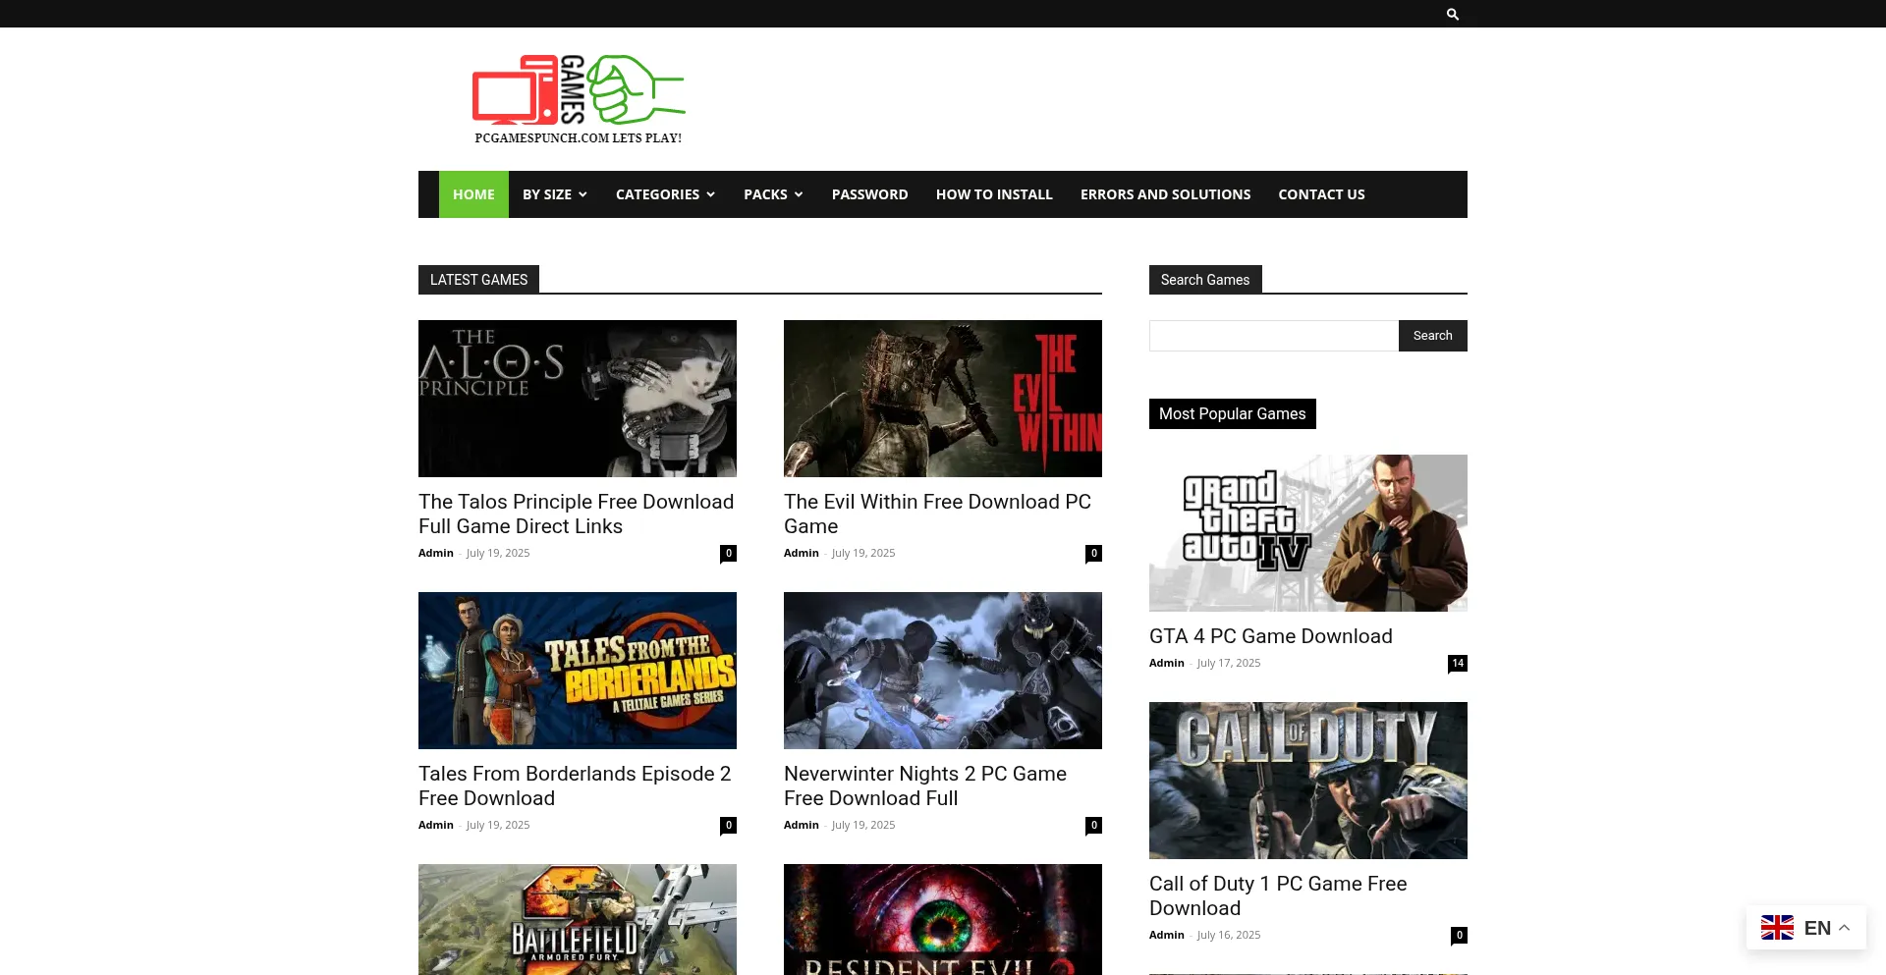Open 'The Evil Within Free Download PC Game' link
The height and width of the screenshot is (975, 1886).
(938, 515)
